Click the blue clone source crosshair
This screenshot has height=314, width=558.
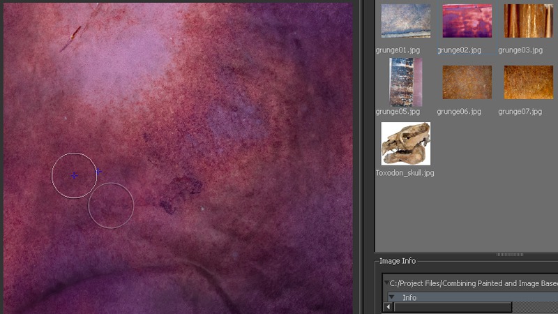pos(74,176)
